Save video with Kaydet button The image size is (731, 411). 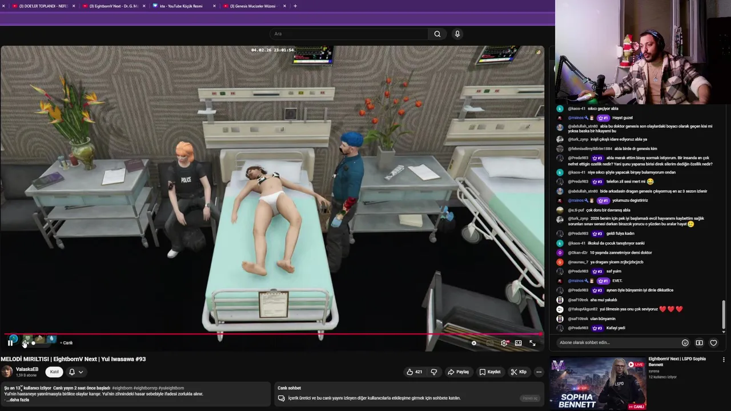(490, 372)
